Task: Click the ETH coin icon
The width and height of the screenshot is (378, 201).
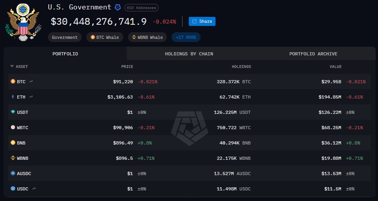Action: 13,97
